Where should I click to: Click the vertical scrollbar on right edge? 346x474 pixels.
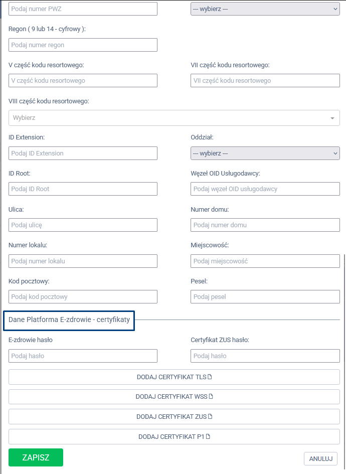344,361
